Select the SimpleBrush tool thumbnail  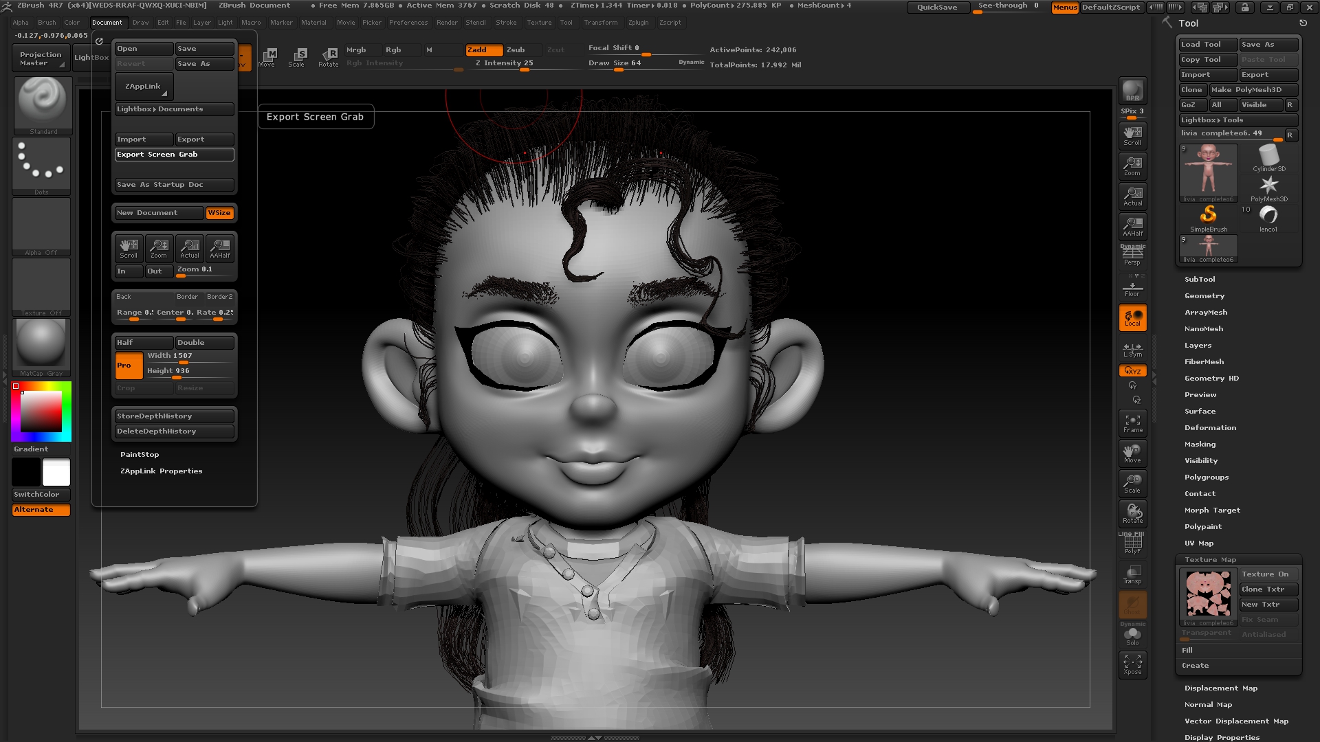pos(1208,218)
